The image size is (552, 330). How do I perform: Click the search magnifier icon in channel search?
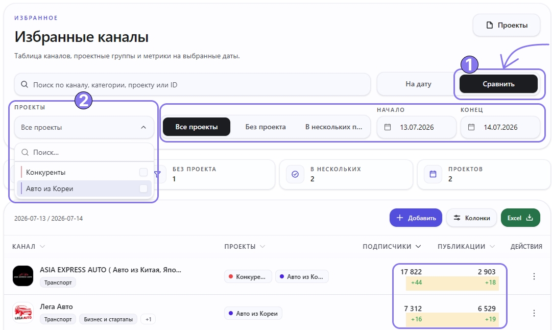tap(25, 84)
